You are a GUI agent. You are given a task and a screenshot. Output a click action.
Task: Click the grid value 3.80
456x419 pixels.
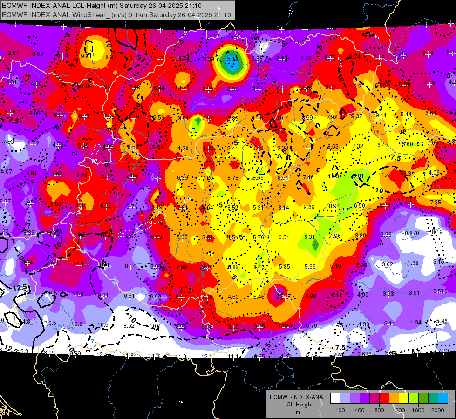click(361, 235)
